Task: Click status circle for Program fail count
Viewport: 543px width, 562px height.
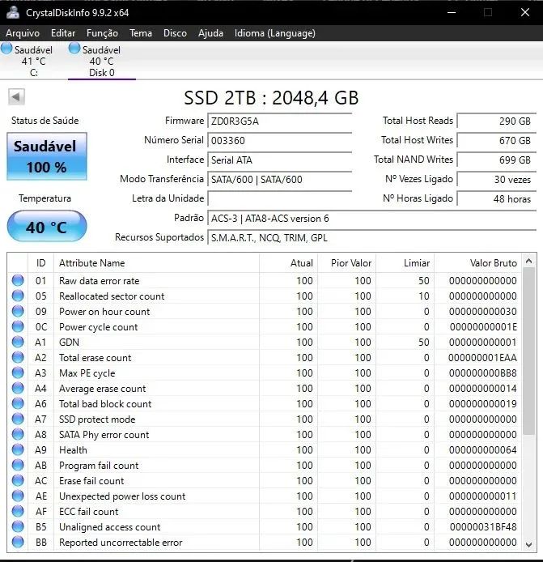Action: (18, 465)
